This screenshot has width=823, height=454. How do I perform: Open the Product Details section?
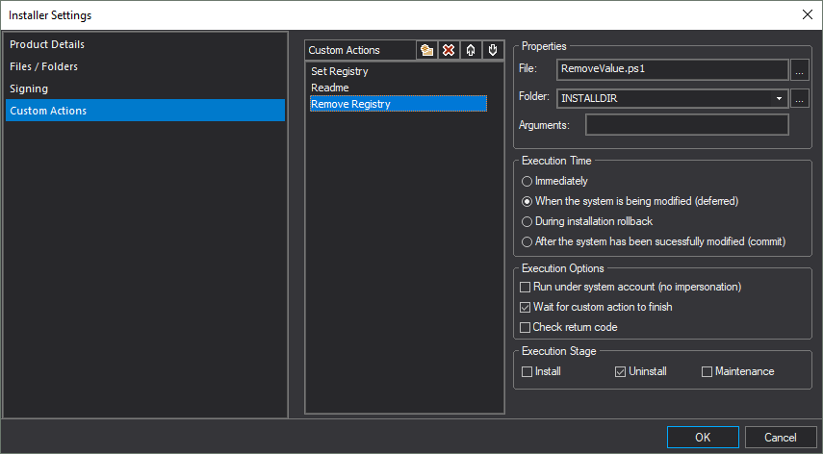click(145, 44)
